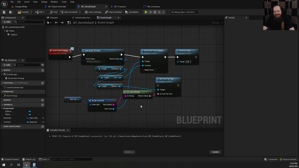299x168 pixels.
Task: Collapse the Plane component tree row
Action: pyautogui.click(x=5, y=31)
